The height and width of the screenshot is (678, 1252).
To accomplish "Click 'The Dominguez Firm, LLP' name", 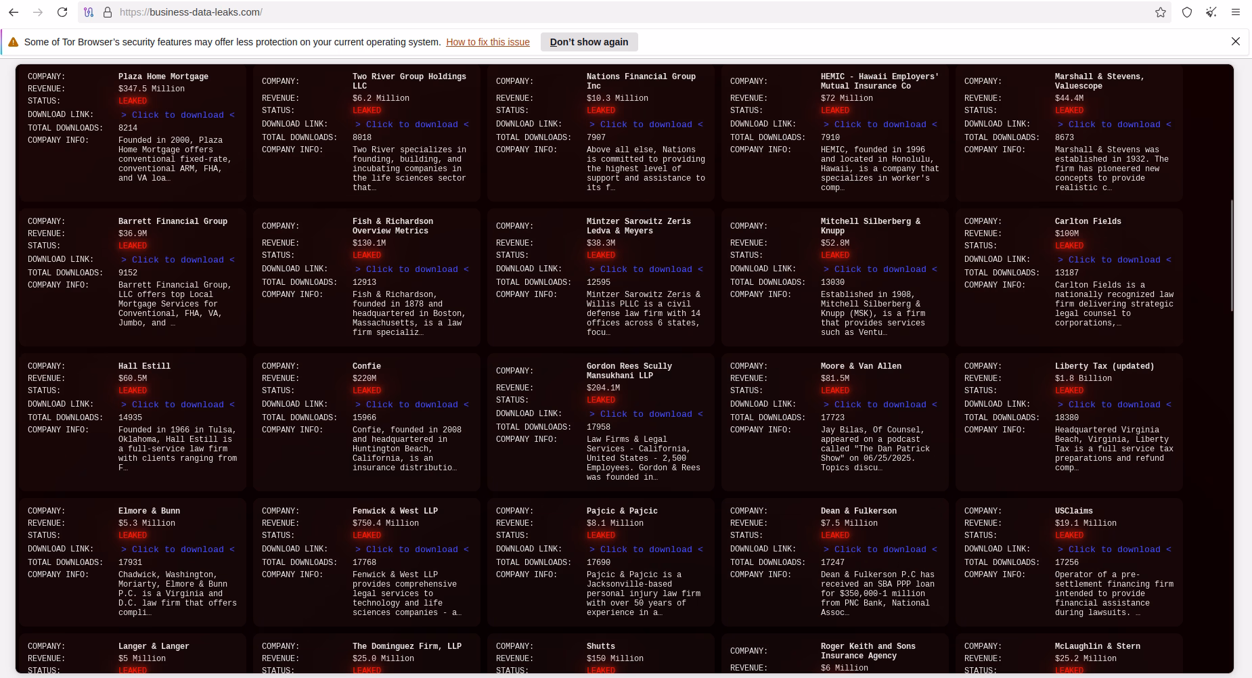I will [407, 646].
